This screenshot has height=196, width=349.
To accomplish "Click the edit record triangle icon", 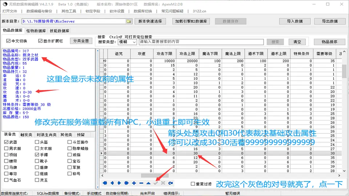I will click(x=148, y=183).
